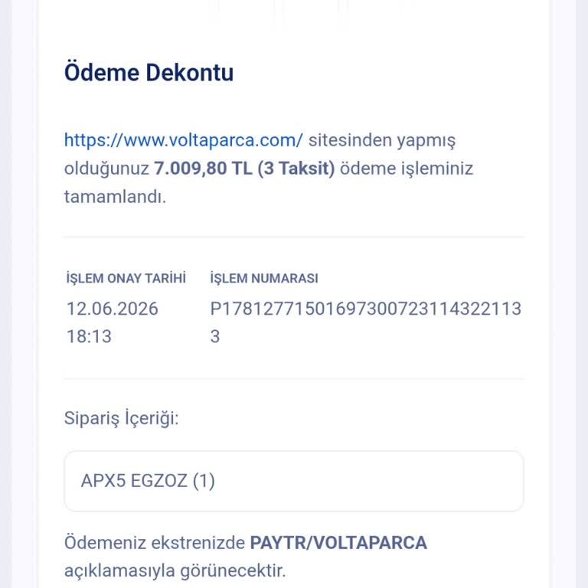Select the APX5 EGZOZ (1) order item
588x588 pixels.
click(x=294, y=481)
